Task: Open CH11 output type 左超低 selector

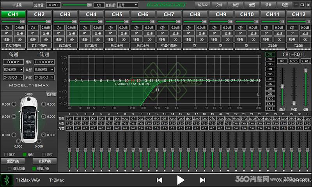Action: pos(273,46)
